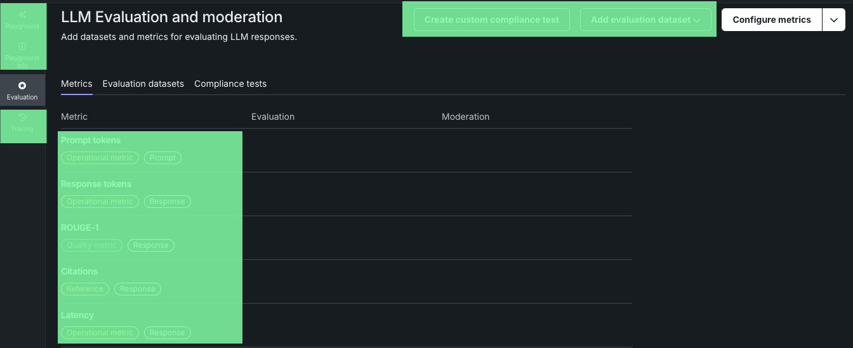Switch to the Evaluation datasets tab
The height and width of the screenshot is (348, 853).
(143, 84)
